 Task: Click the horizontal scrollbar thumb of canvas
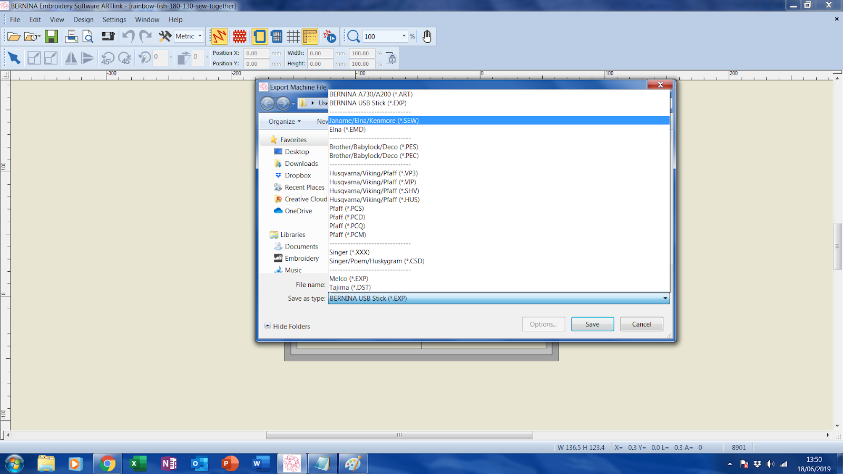click(x=399, y=435)
